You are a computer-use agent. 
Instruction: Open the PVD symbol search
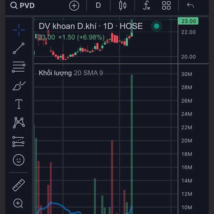[22, 5]
